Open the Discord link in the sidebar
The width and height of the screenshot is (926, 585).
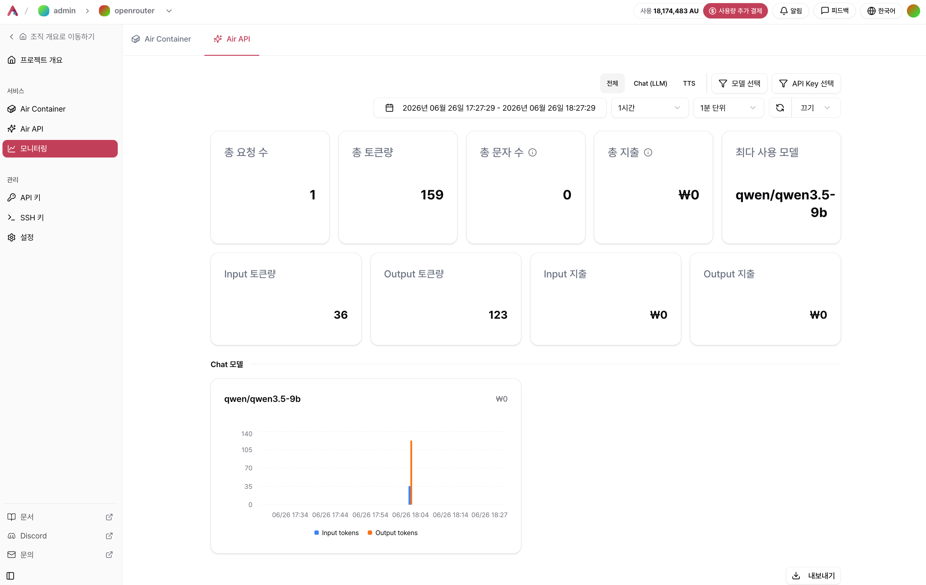(x=60, y=536)
